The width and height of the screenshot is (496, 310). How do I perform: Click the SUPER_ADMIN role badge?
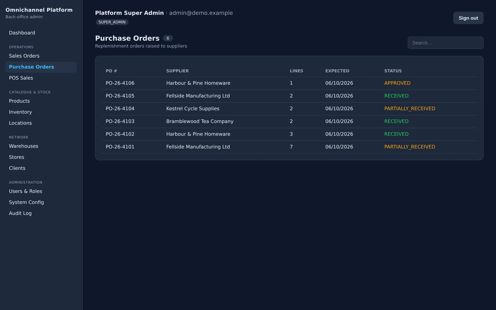[x=112, y=22]
